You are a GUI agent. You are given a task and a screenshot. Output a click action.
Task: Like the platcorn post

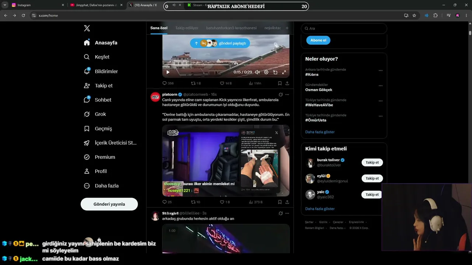point(222,202)
